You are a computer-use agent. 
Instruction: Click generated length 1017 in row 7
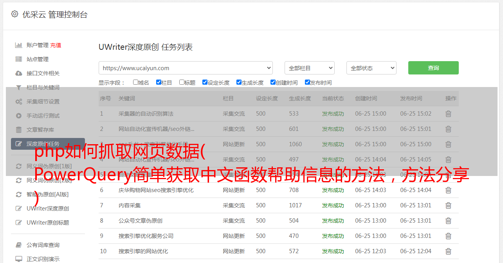[296, 205]
